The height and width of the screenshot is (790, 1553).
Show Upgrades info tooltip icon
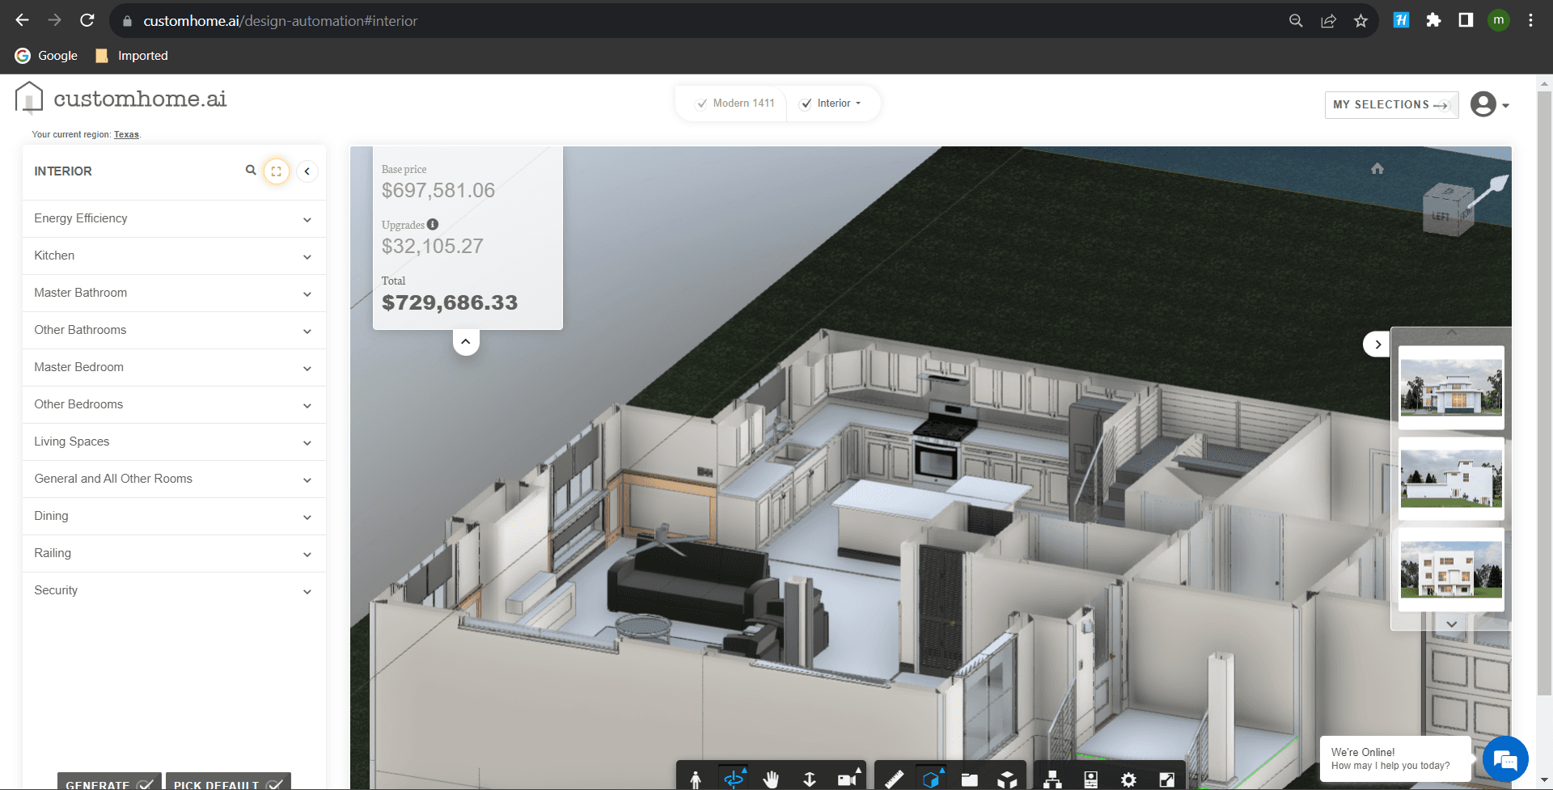[x=433, y=224]
